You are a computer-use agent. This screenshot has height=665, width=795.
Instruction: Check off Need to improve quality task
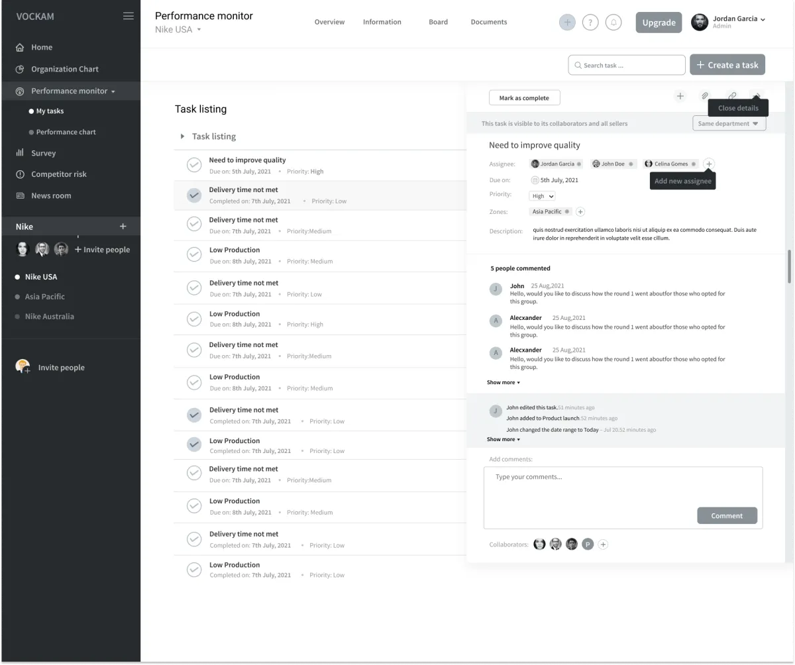(x=194, y=165)
